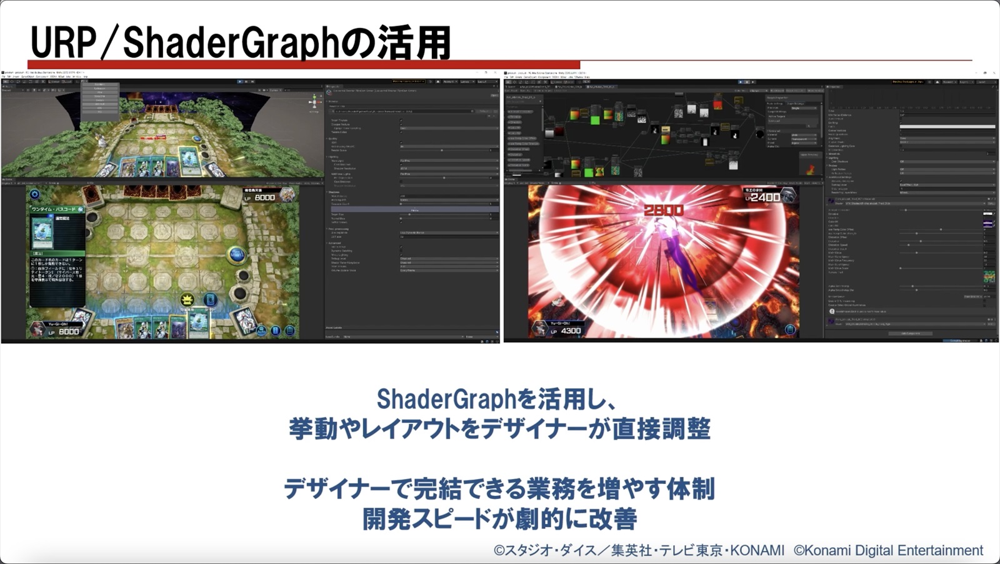Toggle Dynamic Batching checkbox
1000x564 pixels.
pyautogui.click(x=401, y=251)
